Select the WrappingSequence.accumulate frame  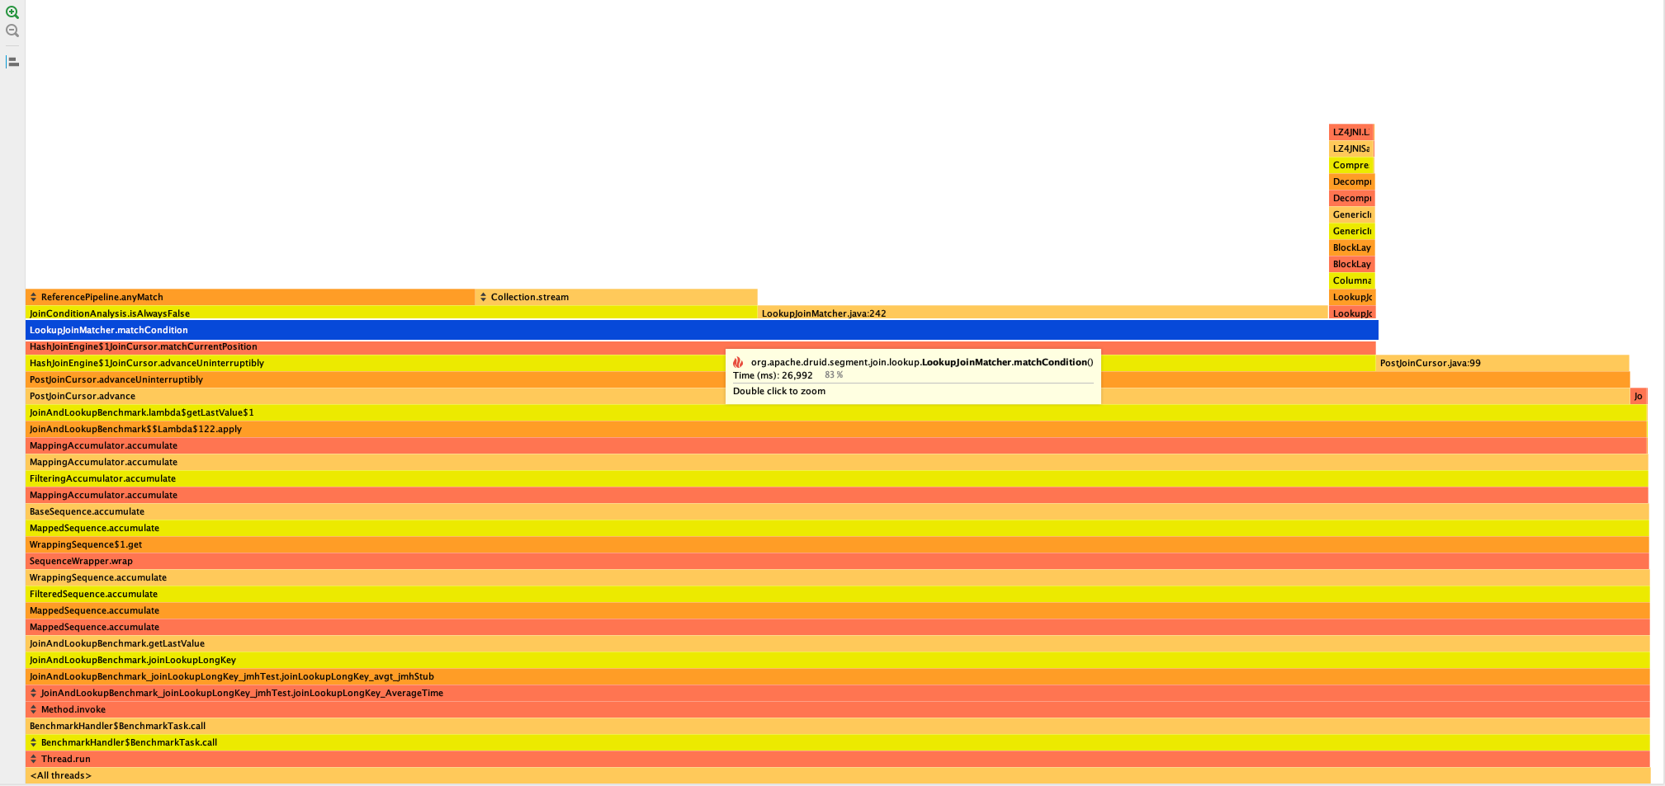[x=838, y=577]
